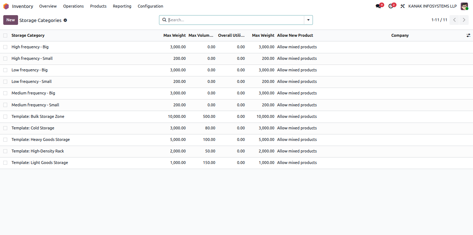Check the Template: Cold Storage row
The width and height of the screenshot is (473, 235).
pyautogui.click(x=5, y=128)
